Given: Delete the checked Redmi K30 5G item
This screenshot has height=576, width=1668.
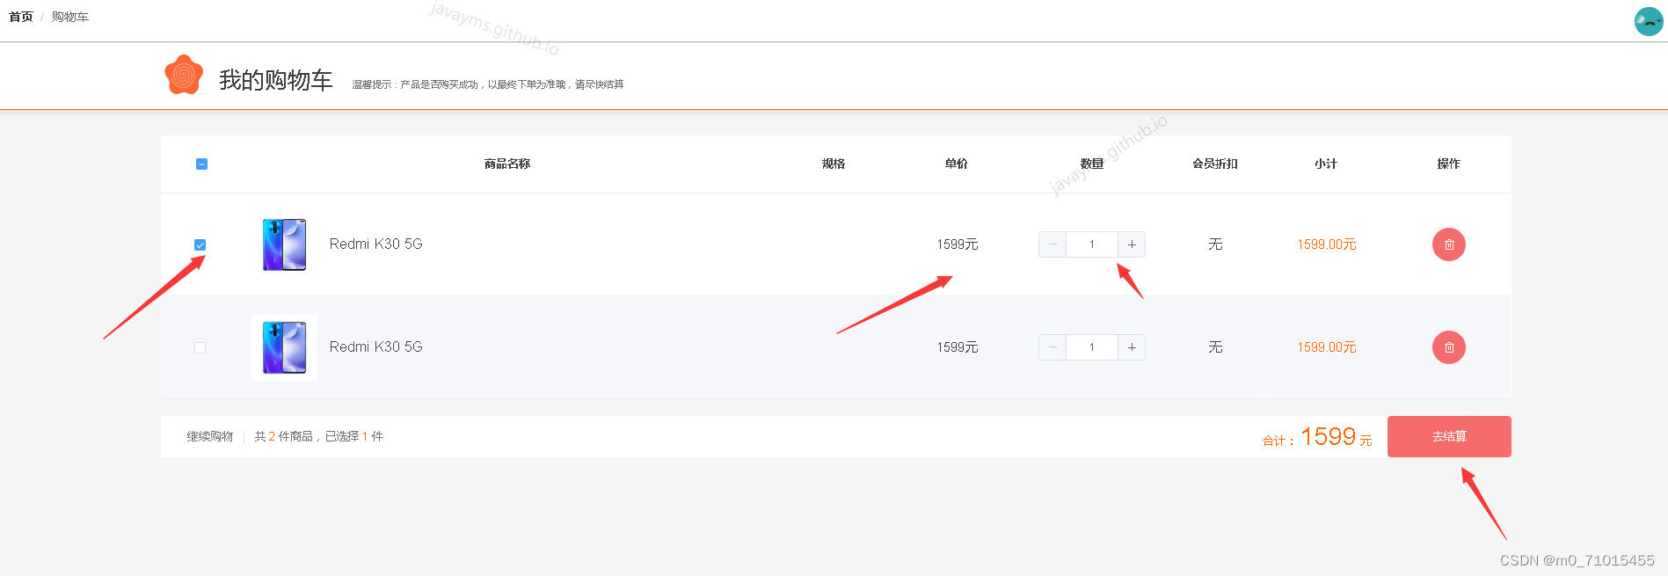Looking at the screenshot, I should (1448, 244).
